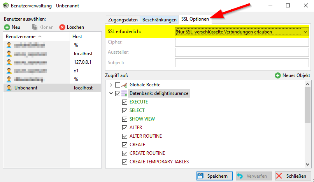Select the Unbenannt user icon in list
This screenshot has height=182, width=314.
tap(9, 88)
